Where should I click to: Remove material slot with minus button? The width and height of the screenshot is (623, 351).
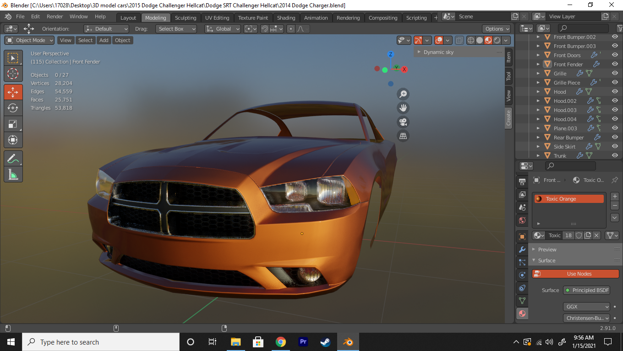pos(615,206)
